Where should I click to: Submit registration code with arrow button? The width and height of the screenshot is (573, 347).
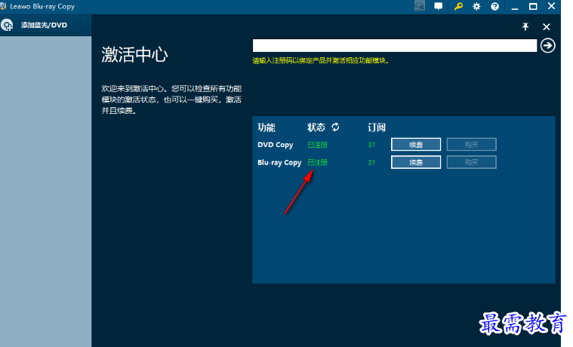(x=548, y=46)
